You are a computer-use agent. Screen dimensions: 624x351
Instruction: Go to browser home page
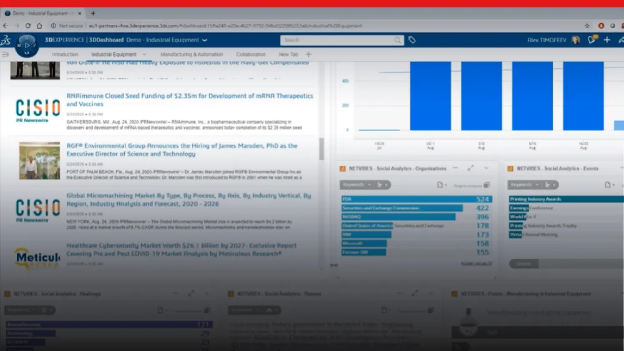coord(39,26)
